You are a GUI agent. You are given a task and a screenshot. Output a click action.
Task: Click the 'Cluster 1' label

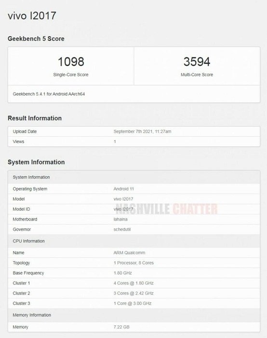coord(21,283)
